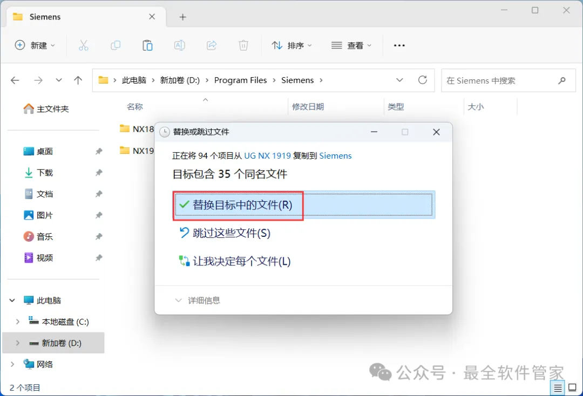This screenshot has width=583, height=396.
Task: Unpin 桌面 using its pin icon
Action: tap(99, 152)
